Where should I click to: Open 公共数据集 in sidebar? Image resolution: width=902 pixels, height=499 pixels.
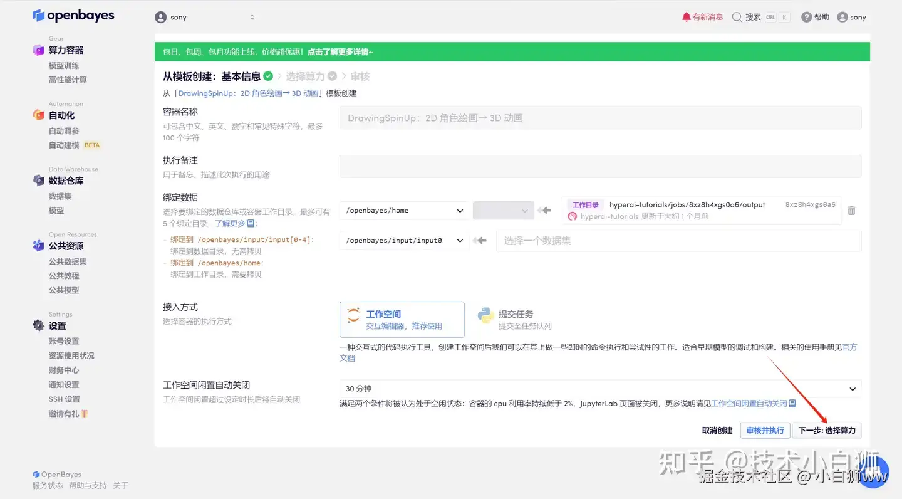point(68,261)
